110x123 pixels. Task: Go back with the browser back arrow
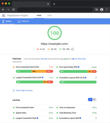point(3,10)
